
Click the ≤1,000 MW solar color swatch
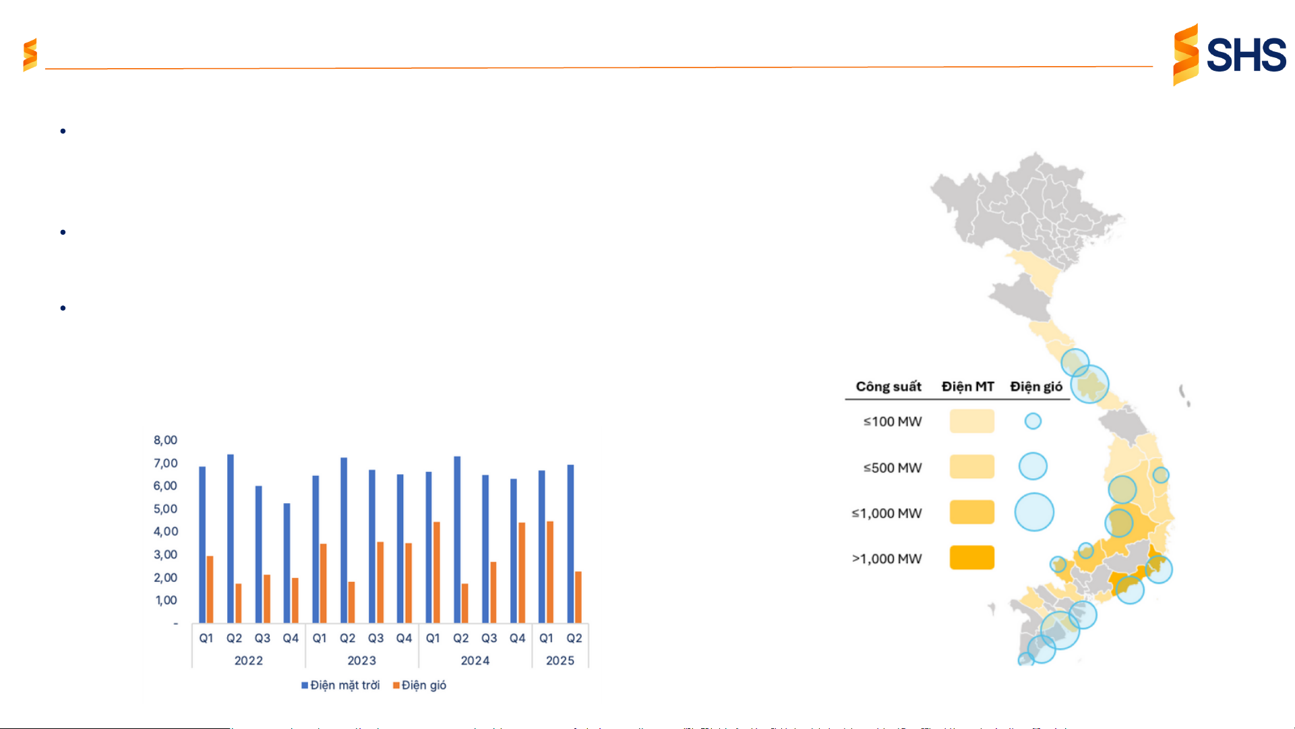971,512
